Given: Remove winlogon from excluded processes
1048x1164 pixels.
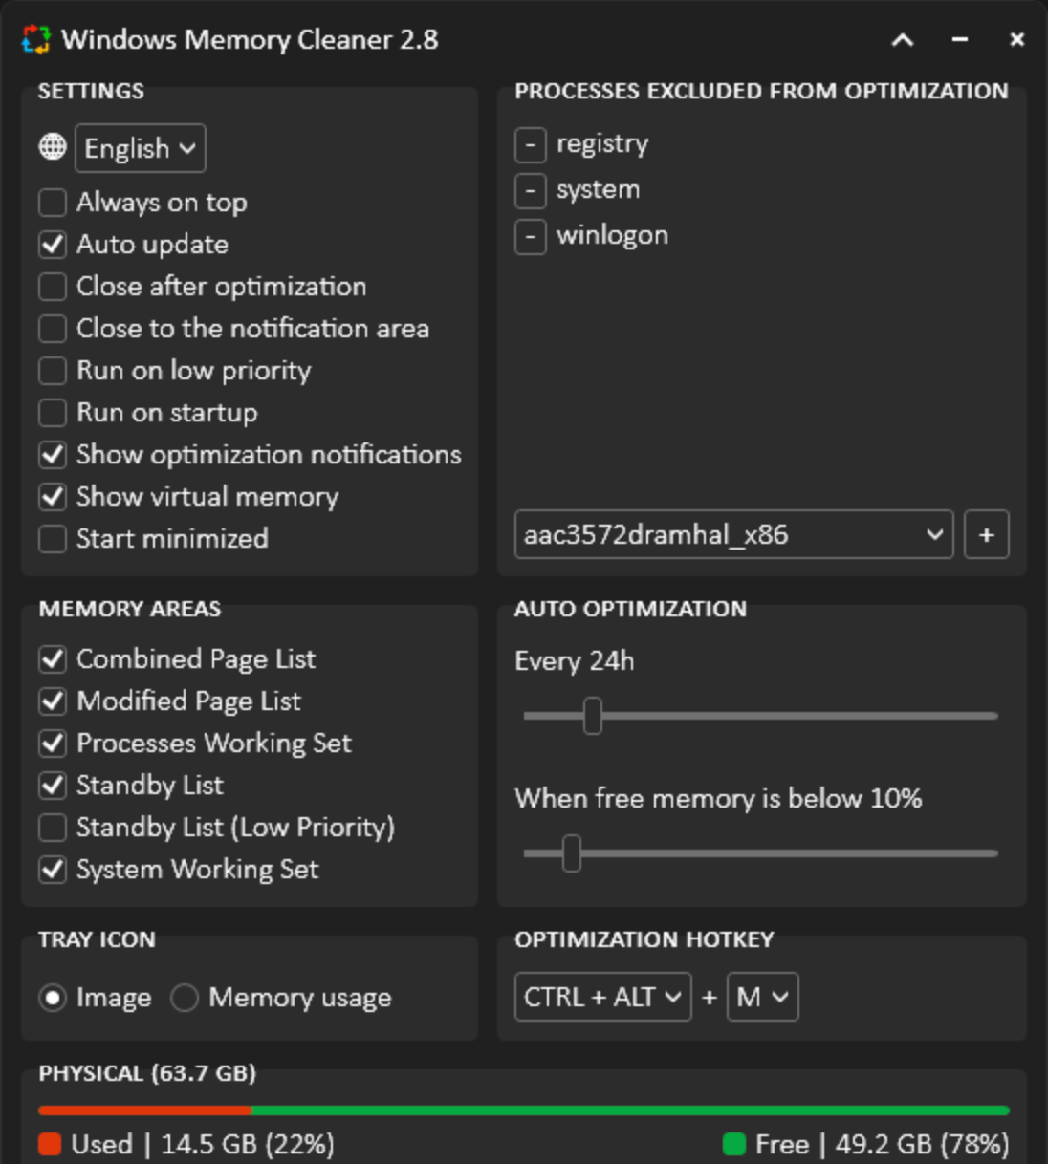Looking at the screenshot, I should (x=531, y=237).
